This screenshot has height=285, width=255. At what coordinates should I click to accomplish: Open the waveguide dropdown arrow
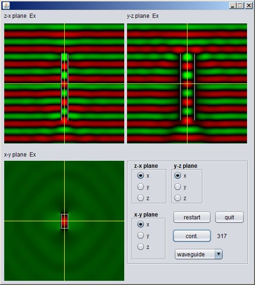[x=218, y=254]
